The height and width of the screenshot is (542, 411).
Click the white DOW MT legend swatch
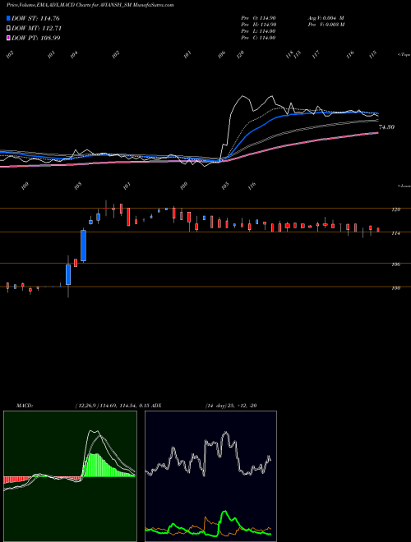point(8,29)
